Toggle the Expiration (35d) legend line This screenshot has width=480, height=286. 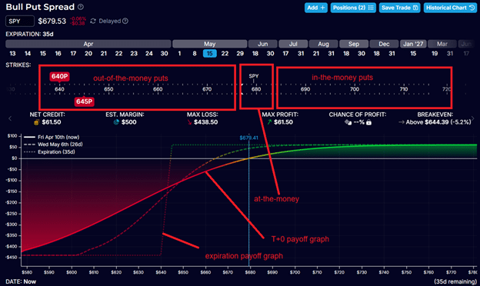[49, 151]
